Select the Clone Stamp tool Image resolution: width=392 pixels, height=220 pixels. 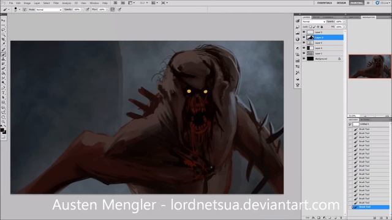coord(3,59)
